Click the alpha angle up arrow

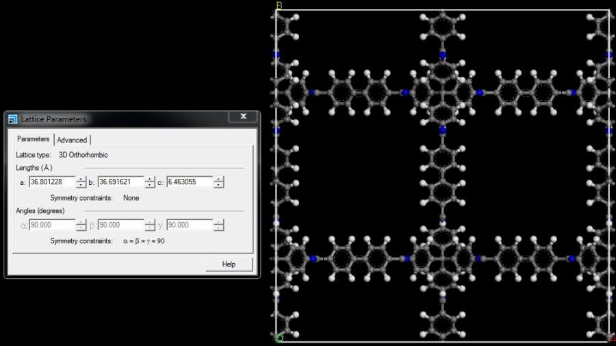tap(81, 222)
